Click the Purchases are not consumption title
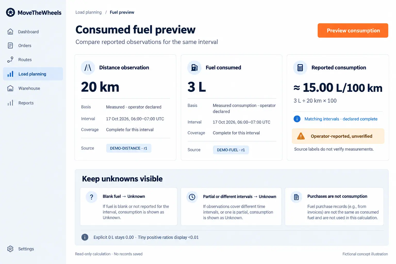Image resolution: width=396 pixels, height=264 pixels. pyautogui.click(x=337, y=196)
